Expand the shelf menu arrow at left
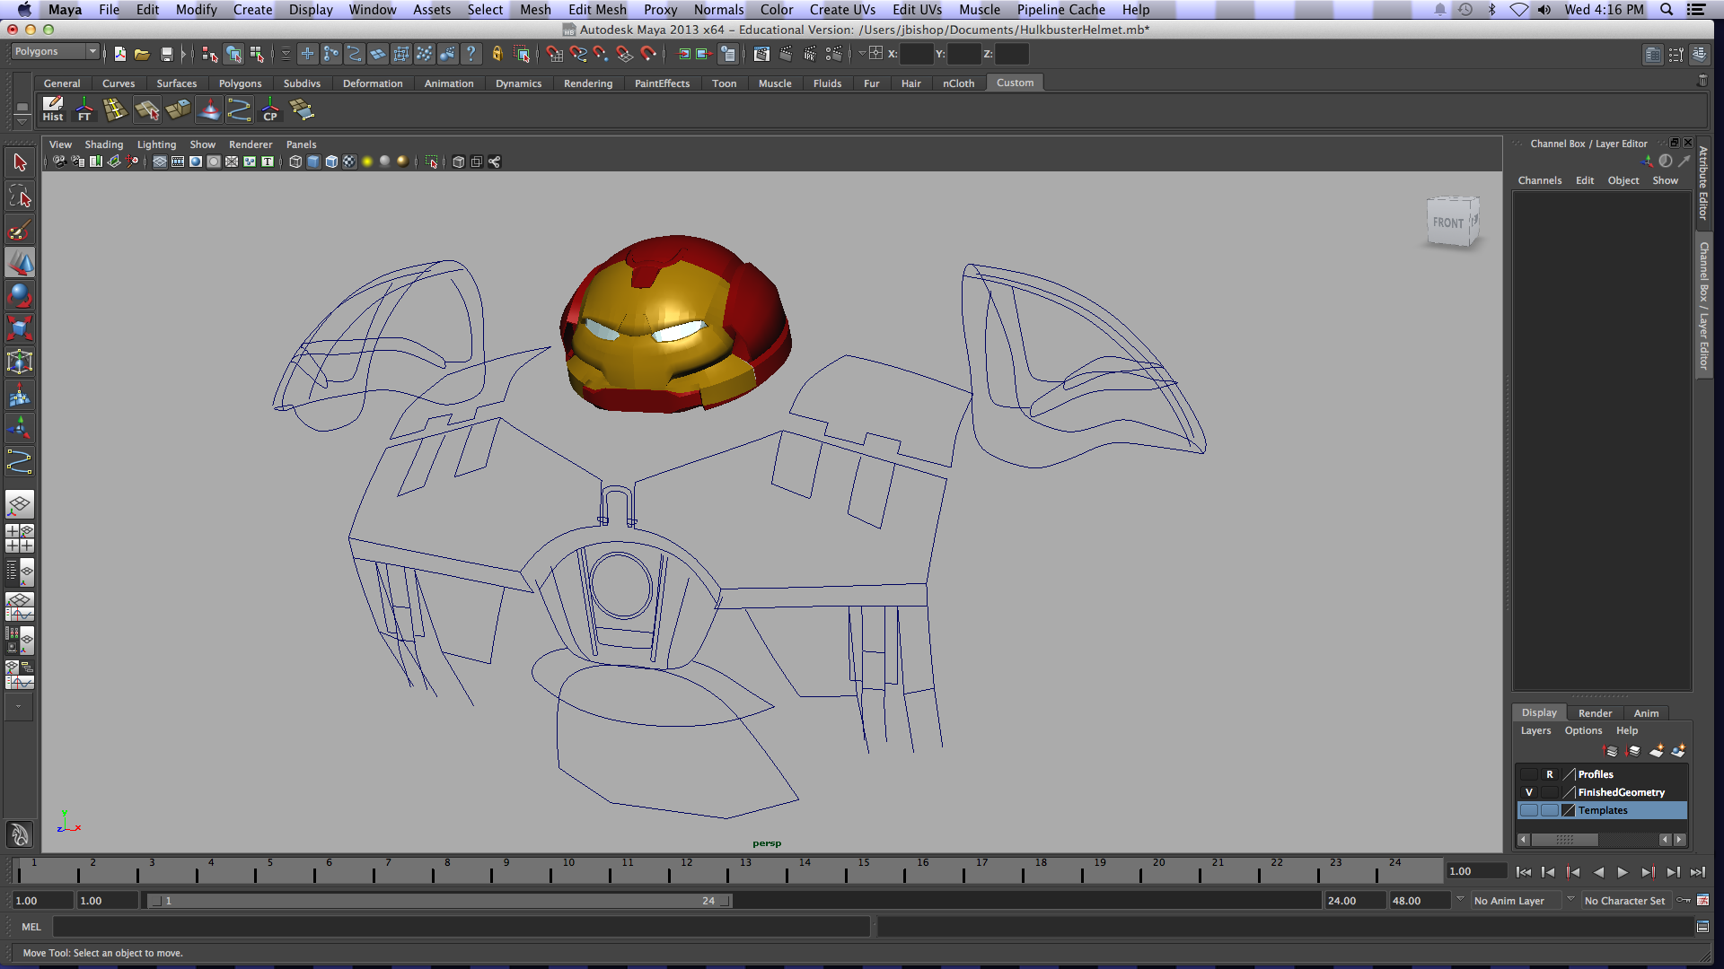This screenshot has height=969, width=1724. coord(22,120)
